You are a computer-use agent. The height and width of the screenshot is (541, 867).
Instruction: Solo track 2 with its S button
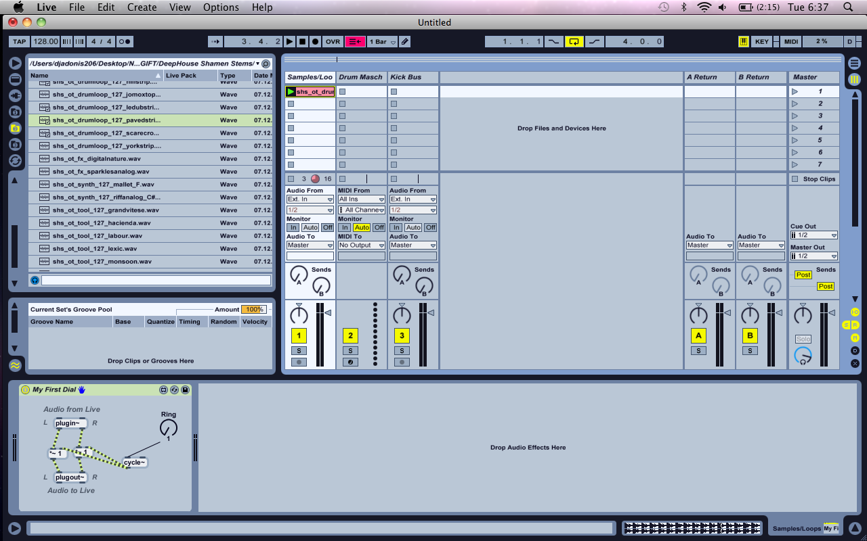coord(350,351)
